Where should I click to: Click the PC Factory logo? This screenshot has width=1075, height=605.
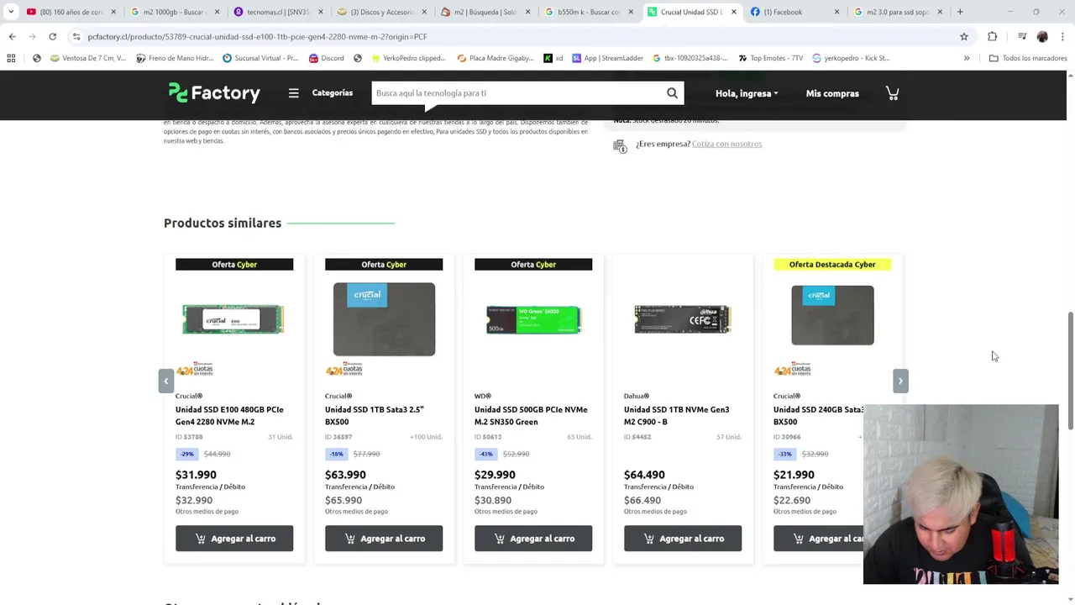click(214, 93)
